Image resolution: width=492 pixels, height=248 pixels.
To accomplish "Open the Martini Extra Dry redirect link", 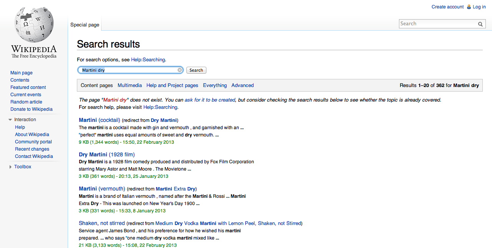I will [176, 189].
